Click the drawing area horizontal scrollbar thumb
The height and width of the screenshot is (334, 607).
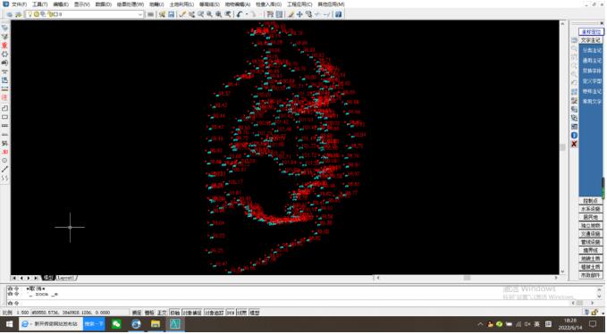[467, 278]
